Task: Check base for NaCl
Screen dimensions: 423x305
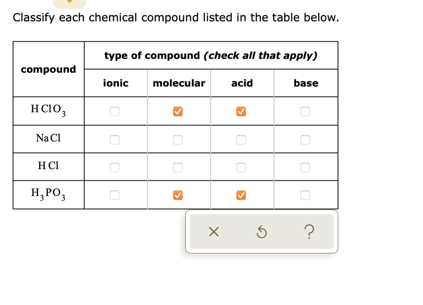Action: coord(305,140)
